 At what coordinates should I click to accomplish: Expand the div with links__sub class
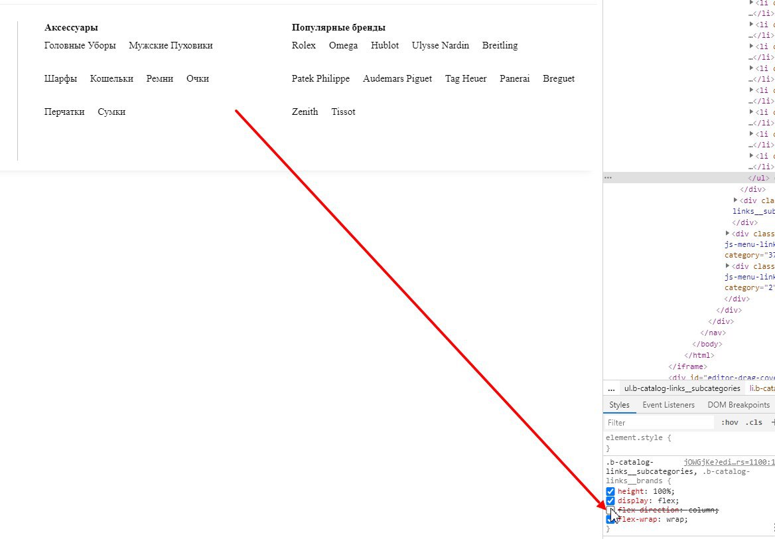[735, 200]
